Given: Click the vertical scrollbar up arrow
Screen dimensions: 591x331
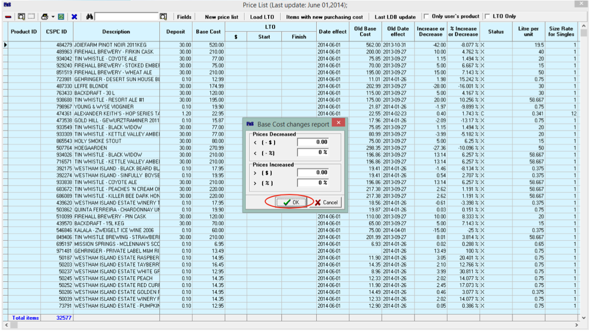Looking at the screenshot, I should (584, 26).
